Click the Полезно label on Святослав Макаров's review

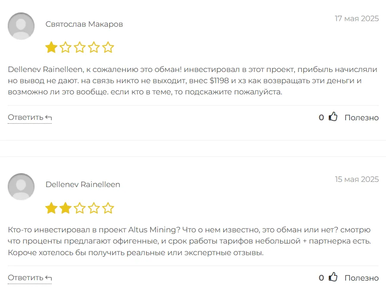point(361,118)
